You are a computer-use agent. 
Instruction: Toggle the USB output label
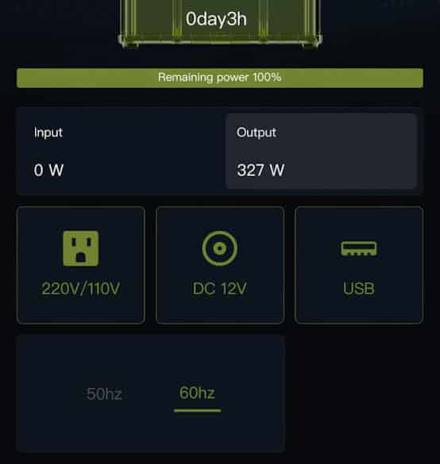[x=359, y=289]
